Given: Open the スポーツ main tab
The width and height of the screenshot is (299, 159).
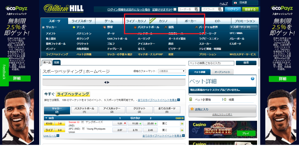Looking at the screenshot, I should [x=54, y=21].
